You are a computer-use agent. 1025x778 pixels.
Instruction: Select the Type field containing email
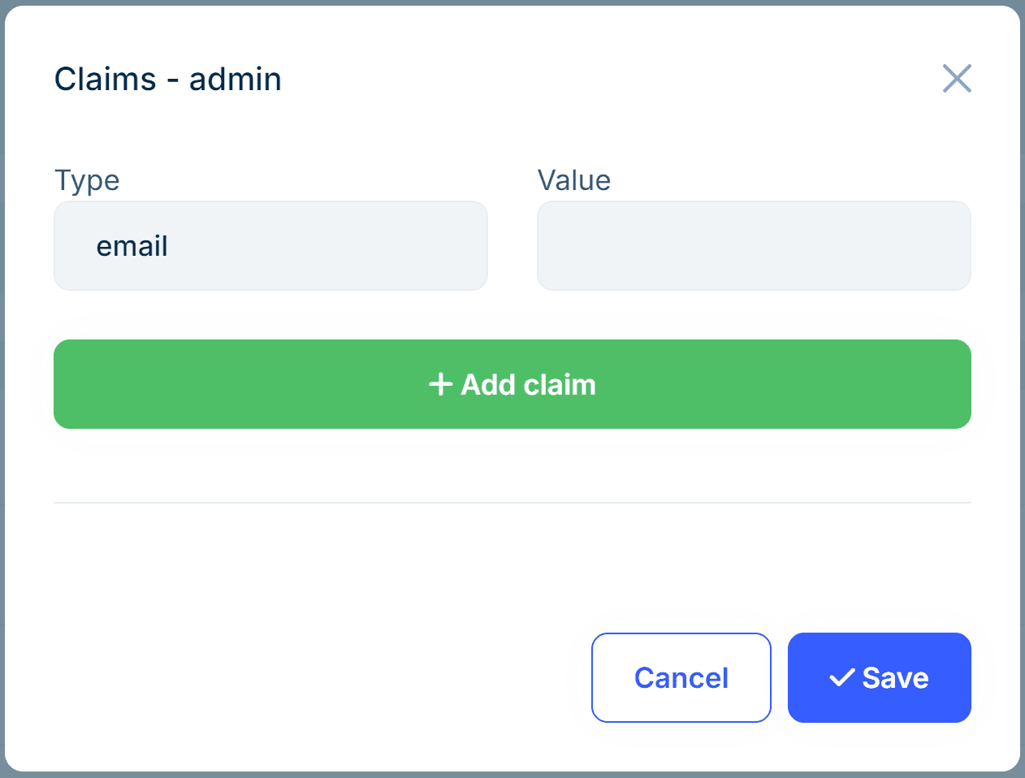coord(270,245)
